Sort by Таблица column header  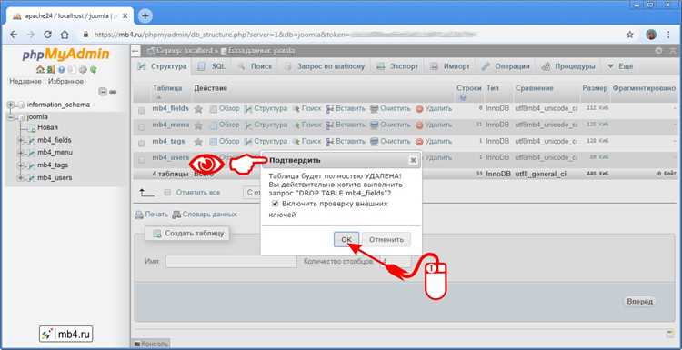167,88
